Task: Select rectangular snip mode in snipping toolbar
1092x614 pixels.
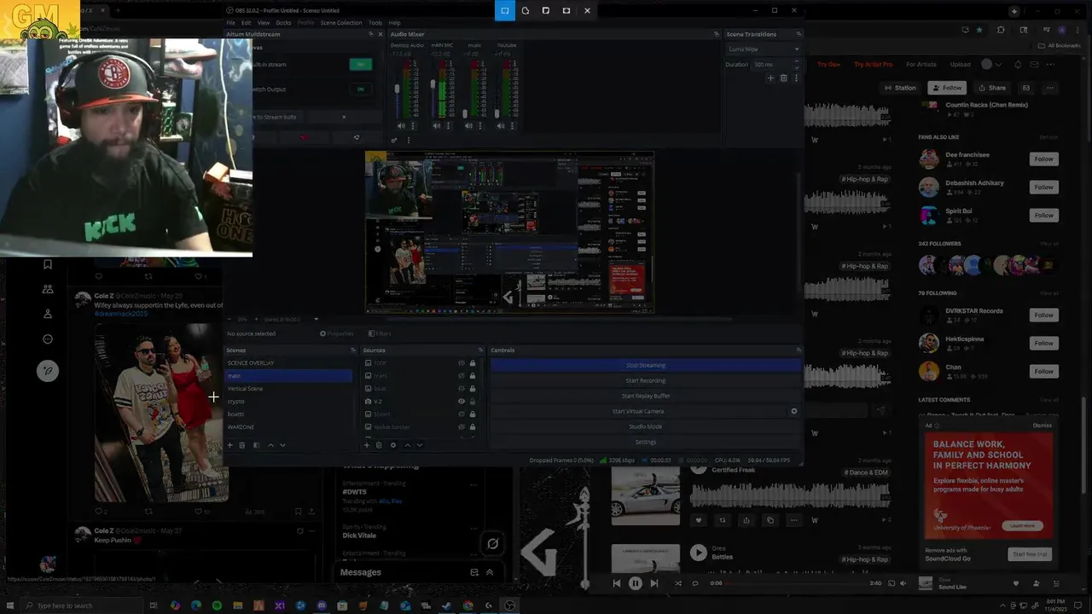Action: pyautogui.click(x=505, y=10)
